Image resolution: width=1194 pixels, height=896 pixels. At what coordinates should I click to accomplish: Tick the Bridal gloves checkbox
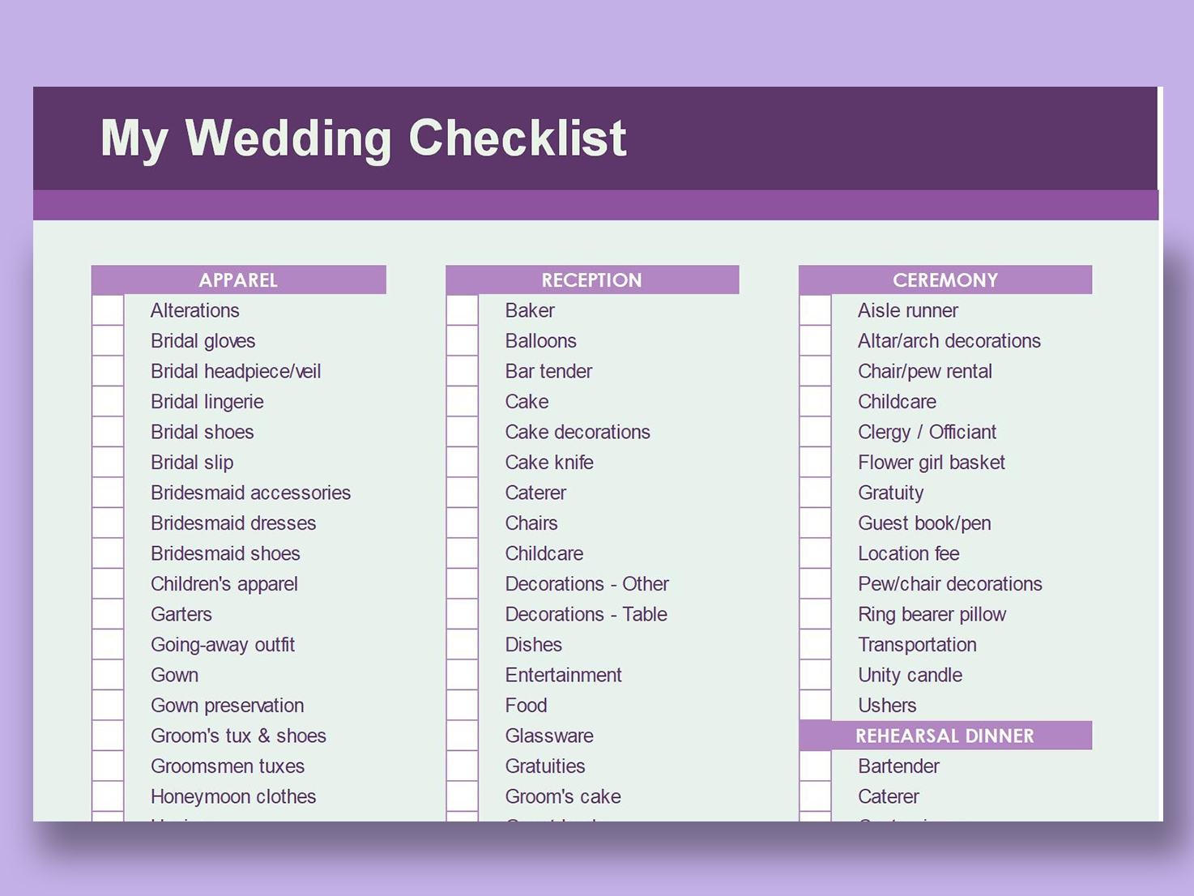pyautogui.click(x=108, y=341)
